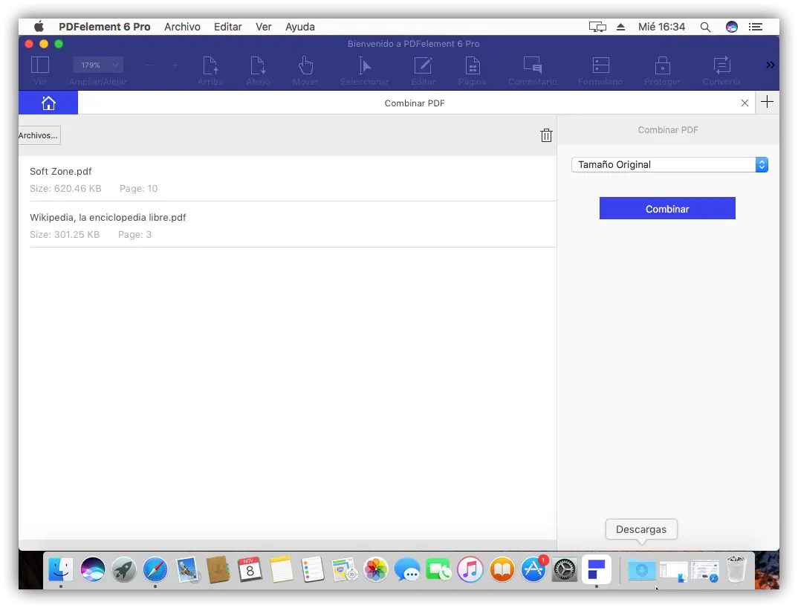Viewport: 798px width, 608px height.
Task: Delete files with the trash icon
Action: click(546, 135)
